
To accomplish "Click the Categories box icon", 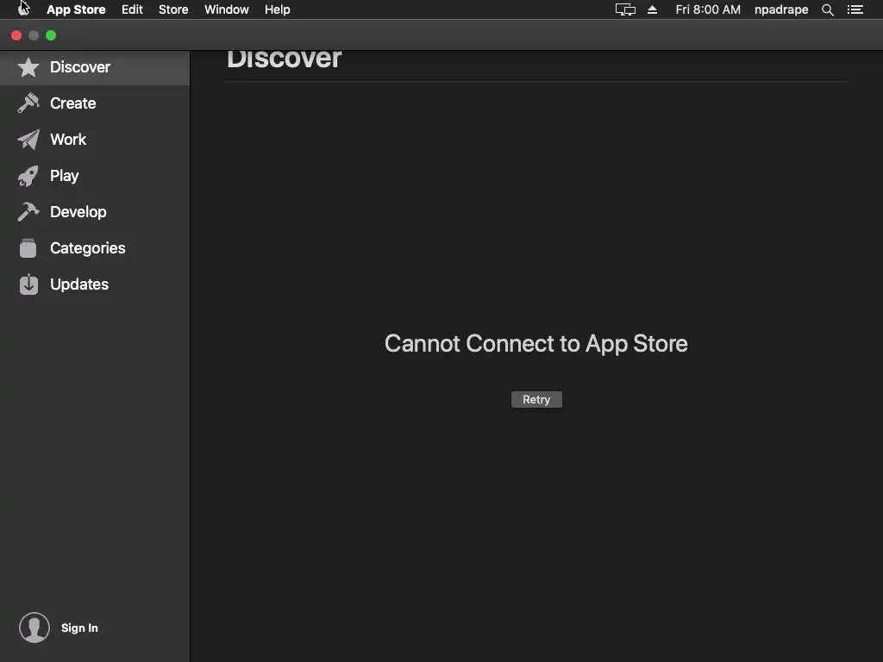I will [28, 248].
